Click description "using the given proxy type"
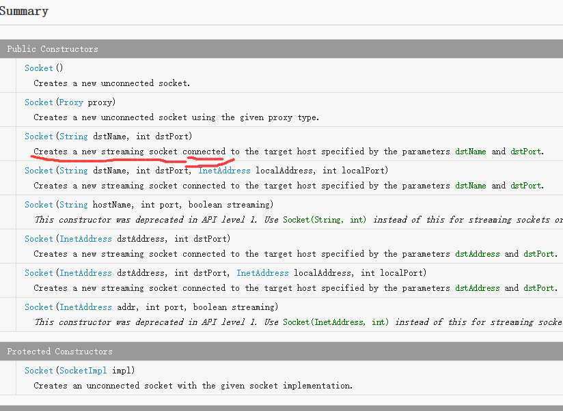This screenshot has width=563, height=411. [x=256, y=117]
